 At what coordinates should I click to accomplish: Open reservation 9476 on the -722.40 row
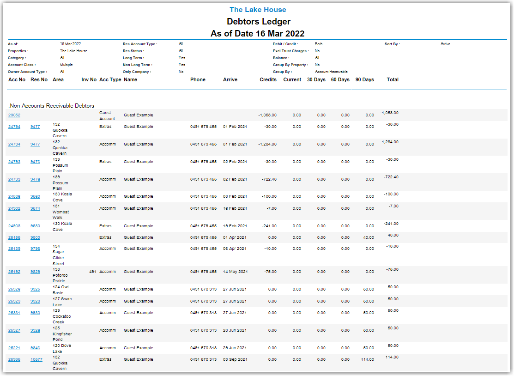[x=35, y=180]
